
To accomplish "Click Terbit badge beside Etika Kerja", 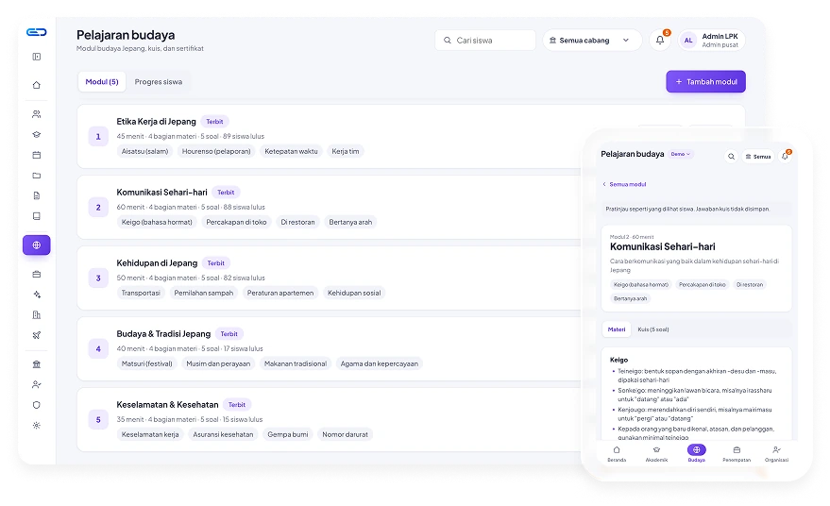I will pyautogui.click(x=215, y=122).
